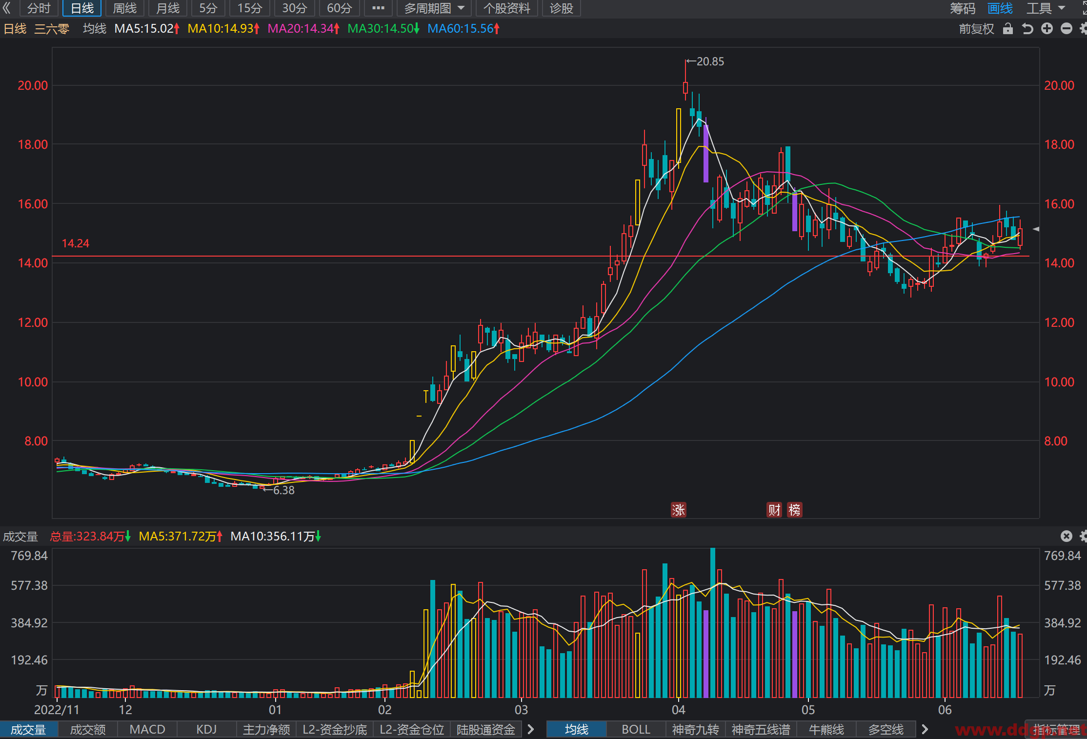1087x739 pixels.
Task: Expand more sub-indicators arrow after 陆股通资金
Action: point(531,729)
